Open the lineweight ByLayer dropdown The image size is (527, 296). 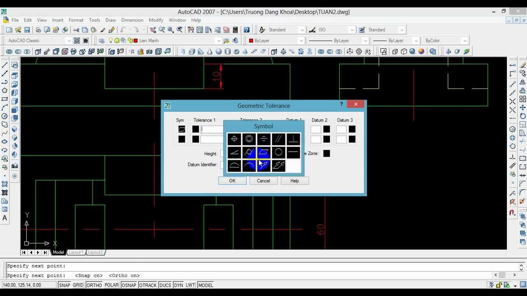click(x=416, y=40)
